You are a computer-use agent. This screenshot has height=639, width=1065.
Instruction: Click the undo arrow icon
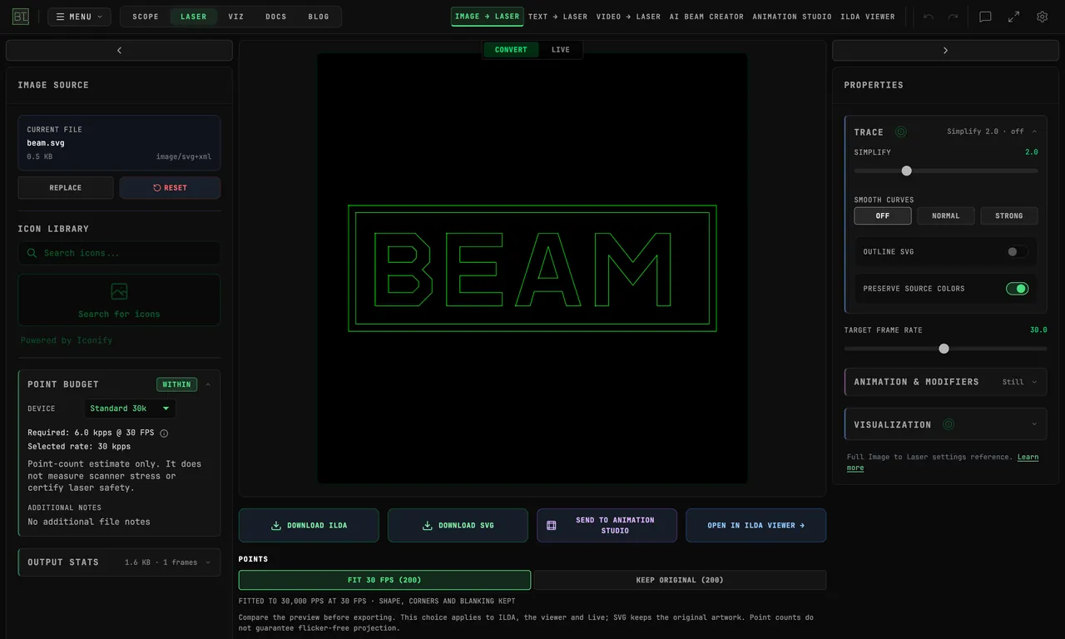tap(929, 17)
